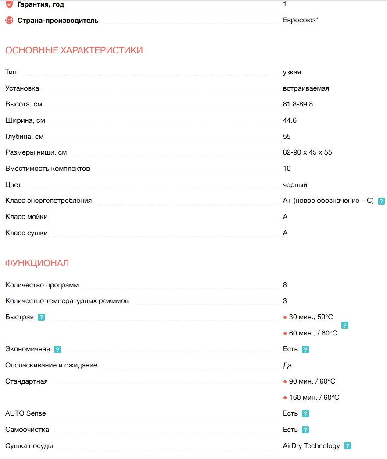The image size is (387, 459).
Task: Open help beside Экономичная value Есть
Action: [305, 350]
